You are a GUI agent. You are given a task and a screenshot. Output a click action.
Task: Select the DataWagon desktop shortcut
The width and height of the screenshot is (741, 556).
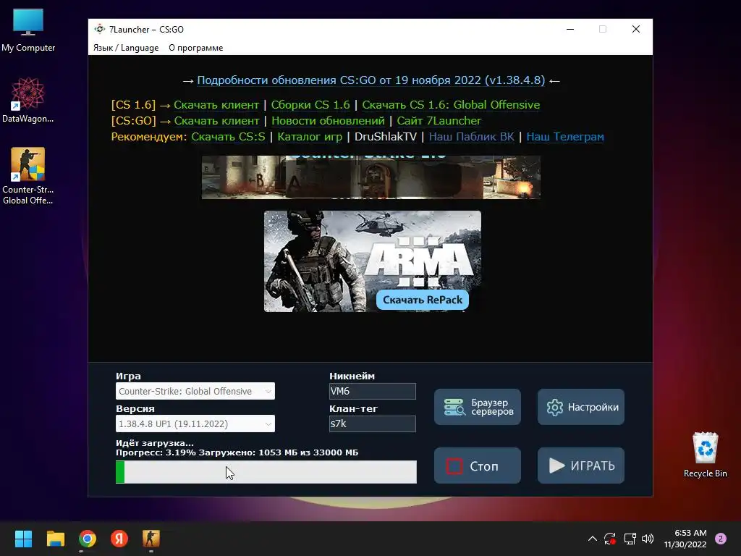point(28,100)
